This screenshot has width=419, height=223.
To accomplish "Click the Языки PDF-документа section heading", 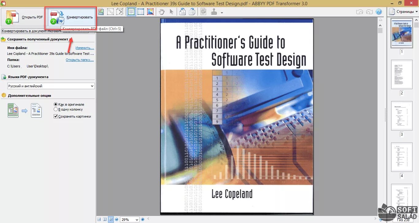I will 28,77.
